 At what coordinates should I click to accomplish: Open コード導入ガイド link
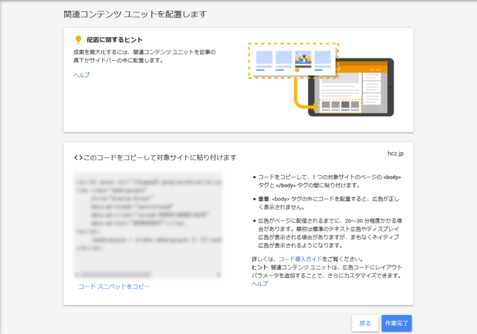tap(300, 259)
